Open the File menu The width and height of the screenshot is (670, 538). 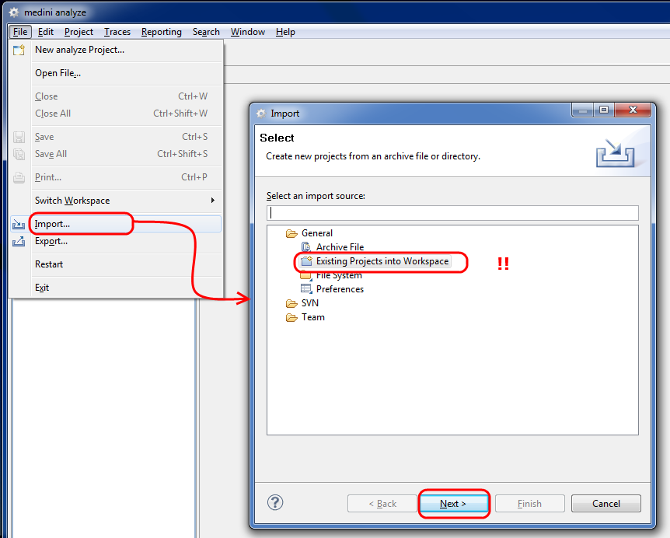(20, 32)
